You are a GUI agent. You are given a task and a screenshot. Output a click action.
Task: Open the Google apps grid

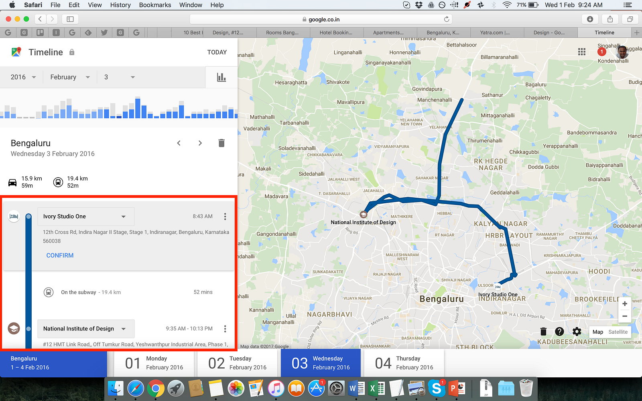[582, 52]
